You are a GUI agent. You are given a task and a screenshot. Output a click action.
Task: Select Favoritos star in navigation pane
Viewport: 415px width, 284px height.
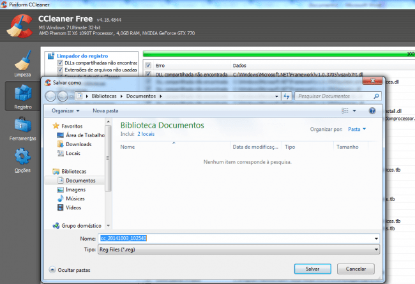coord(56,126)
